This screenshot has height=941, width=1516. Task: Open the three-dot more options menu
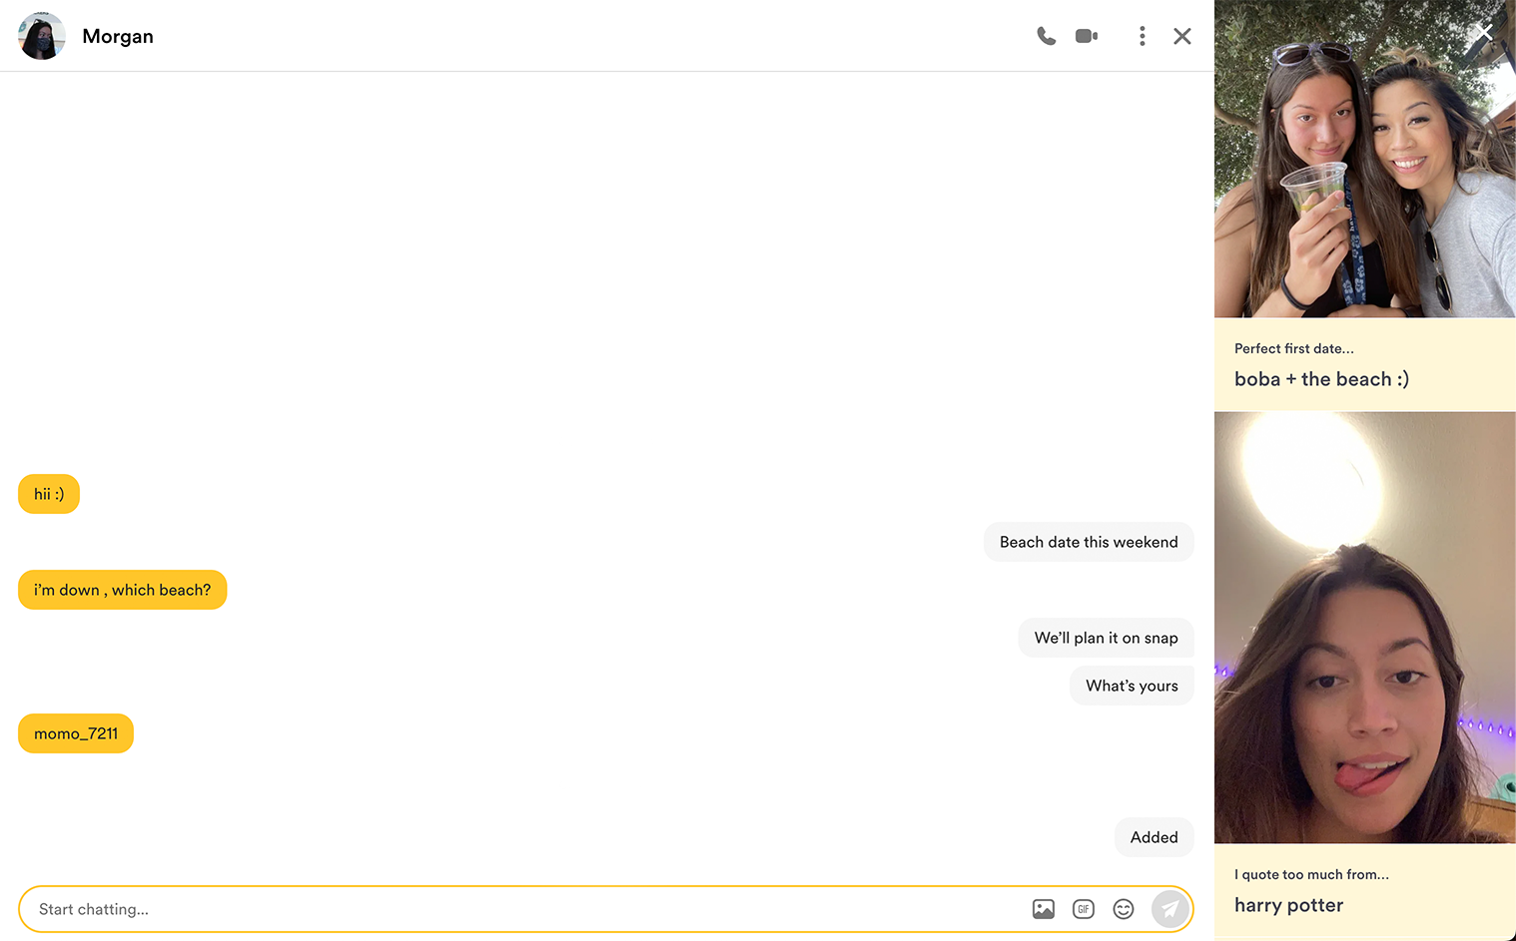click(x=1141, y=36)
